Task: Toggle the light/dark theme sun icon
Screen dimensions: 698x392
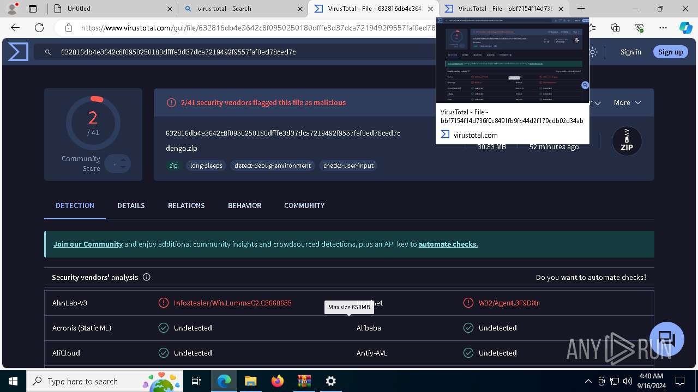Action: tap(593, 52)
